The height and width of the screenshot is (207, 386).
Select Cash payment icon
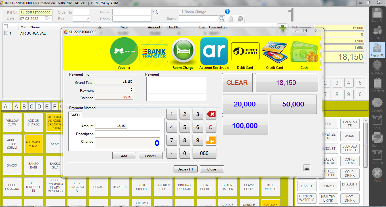click(304, 52)
